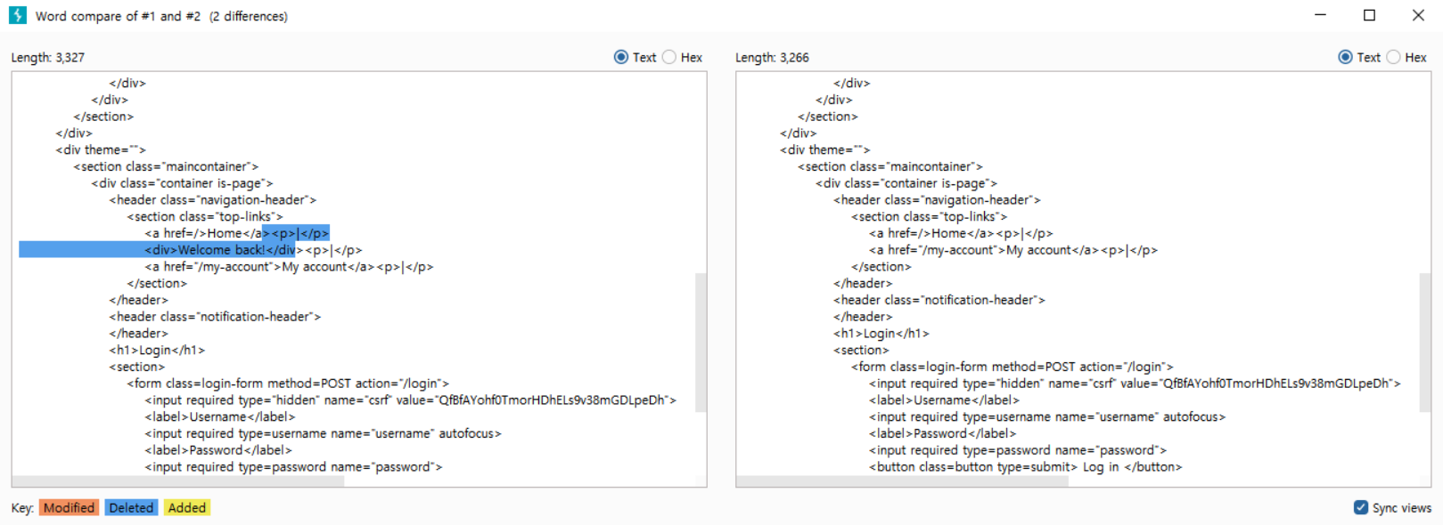Click the left pane vertical scrollbar

tap(701, 343)
